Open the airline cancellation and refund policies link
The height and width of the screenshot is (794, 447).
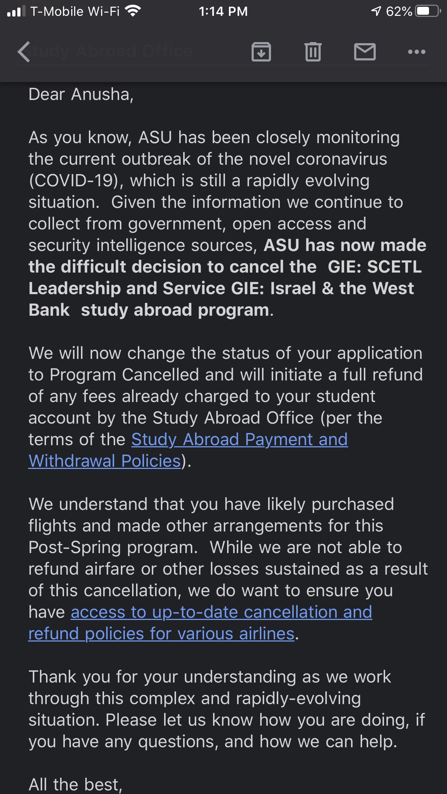[221, 612]
